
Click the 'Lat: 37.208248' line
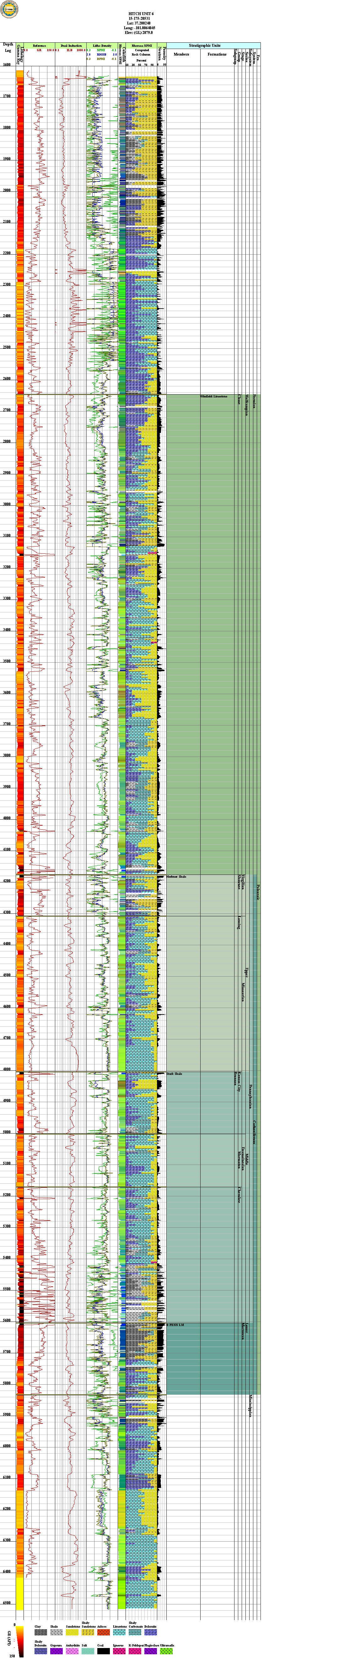tap(141, 23)
